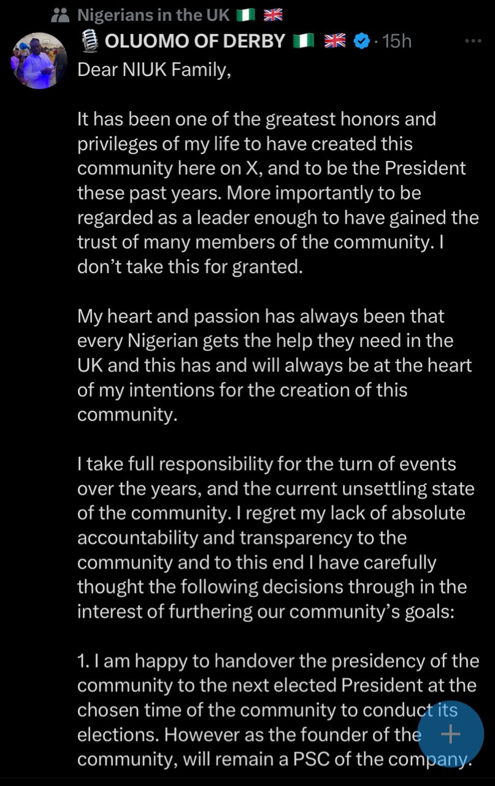
Task: Tap the line starting "I take full responsibility"
Action: coord(266,464)
